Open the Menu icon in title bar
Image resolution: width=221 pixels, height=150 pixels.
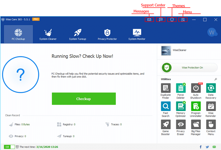tap(183, 20)
